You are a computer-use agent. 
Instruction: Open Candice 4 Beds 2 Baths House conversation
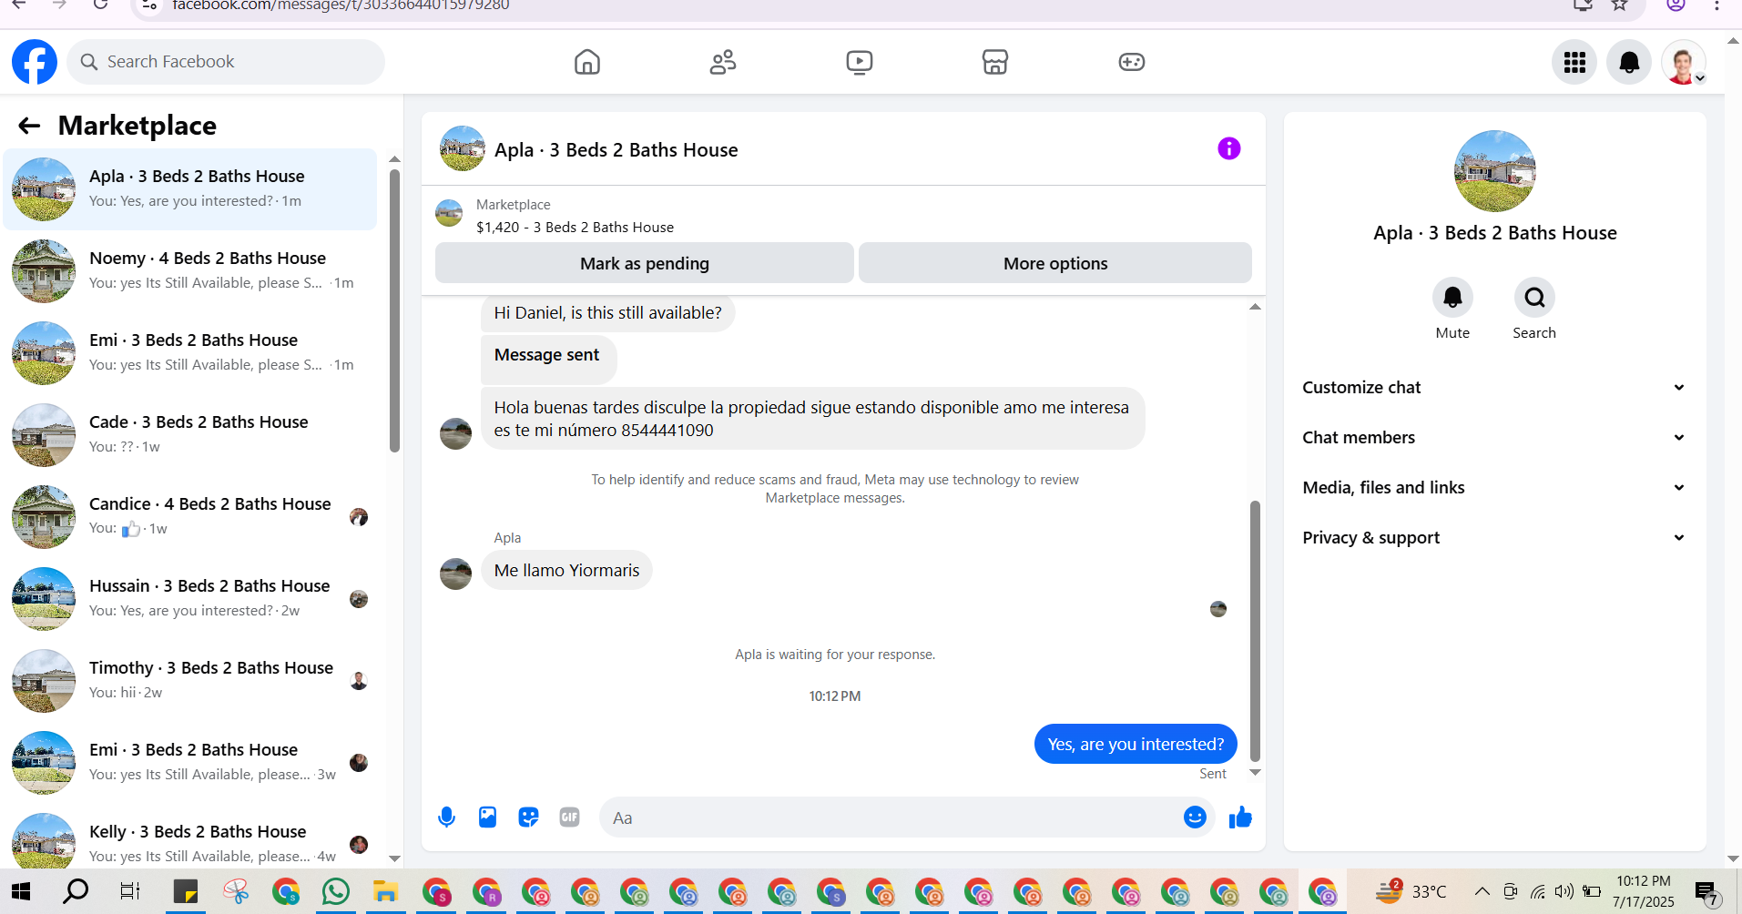coord(190,517)
